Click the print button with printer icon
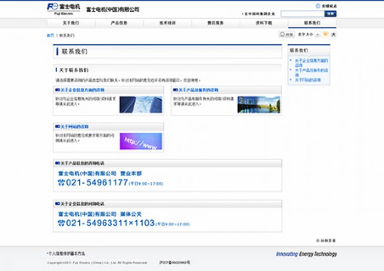This screenshot has height=271, width=384. coord(287,35)
